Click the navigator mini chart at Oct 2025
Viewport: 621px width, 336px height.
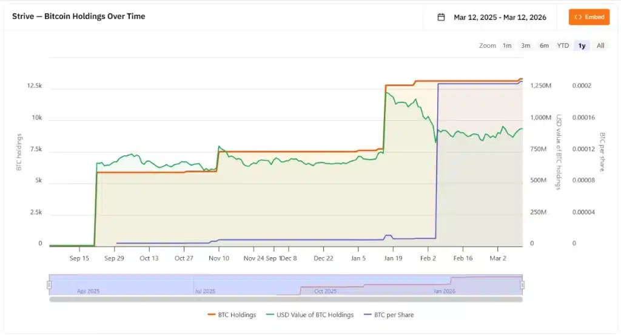pyautogui.click(x=325, y=291)
